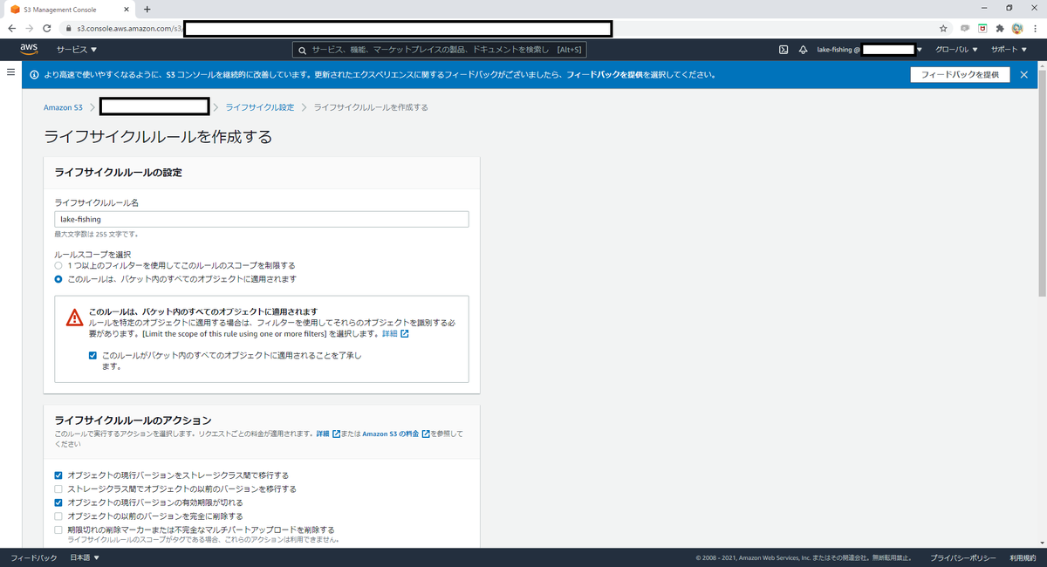Viewport: 1047px width, 567px height.
Task: Toggle the hamburger side navigation menu
Action: click(x=10, y=72)
